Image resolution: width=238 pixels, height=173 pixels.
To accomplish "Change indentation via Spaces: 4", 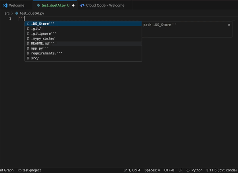I will pyautogui.click(x=152, y=170).
